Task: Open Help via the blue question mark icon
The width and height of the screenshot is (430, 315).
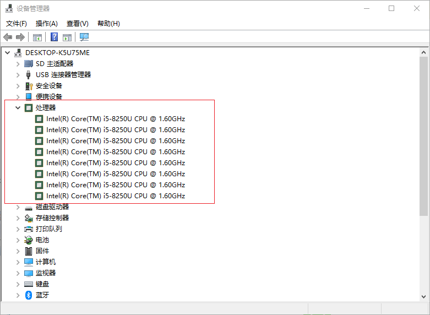Action: point(55,37)
